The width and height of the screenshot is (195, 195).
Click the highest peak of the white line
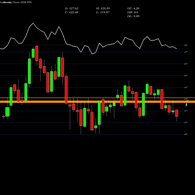click(33, 23)
